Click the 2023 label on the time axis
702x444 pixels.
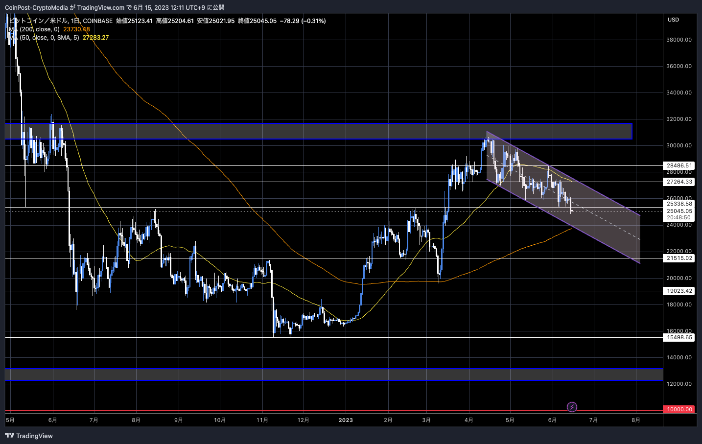(x=346, y=420)
